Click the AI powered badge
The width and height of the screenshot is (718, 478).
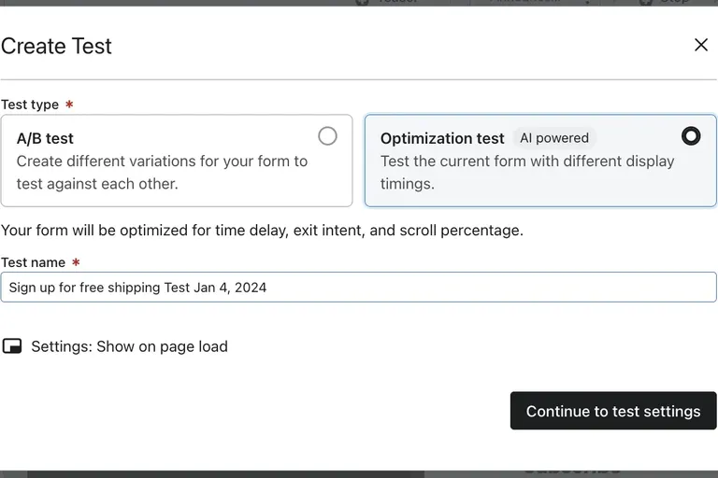coord(554,138)
